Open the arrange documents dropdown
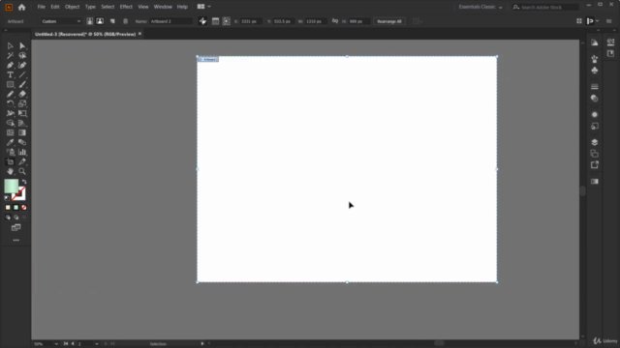 click(x=204, y=7)
